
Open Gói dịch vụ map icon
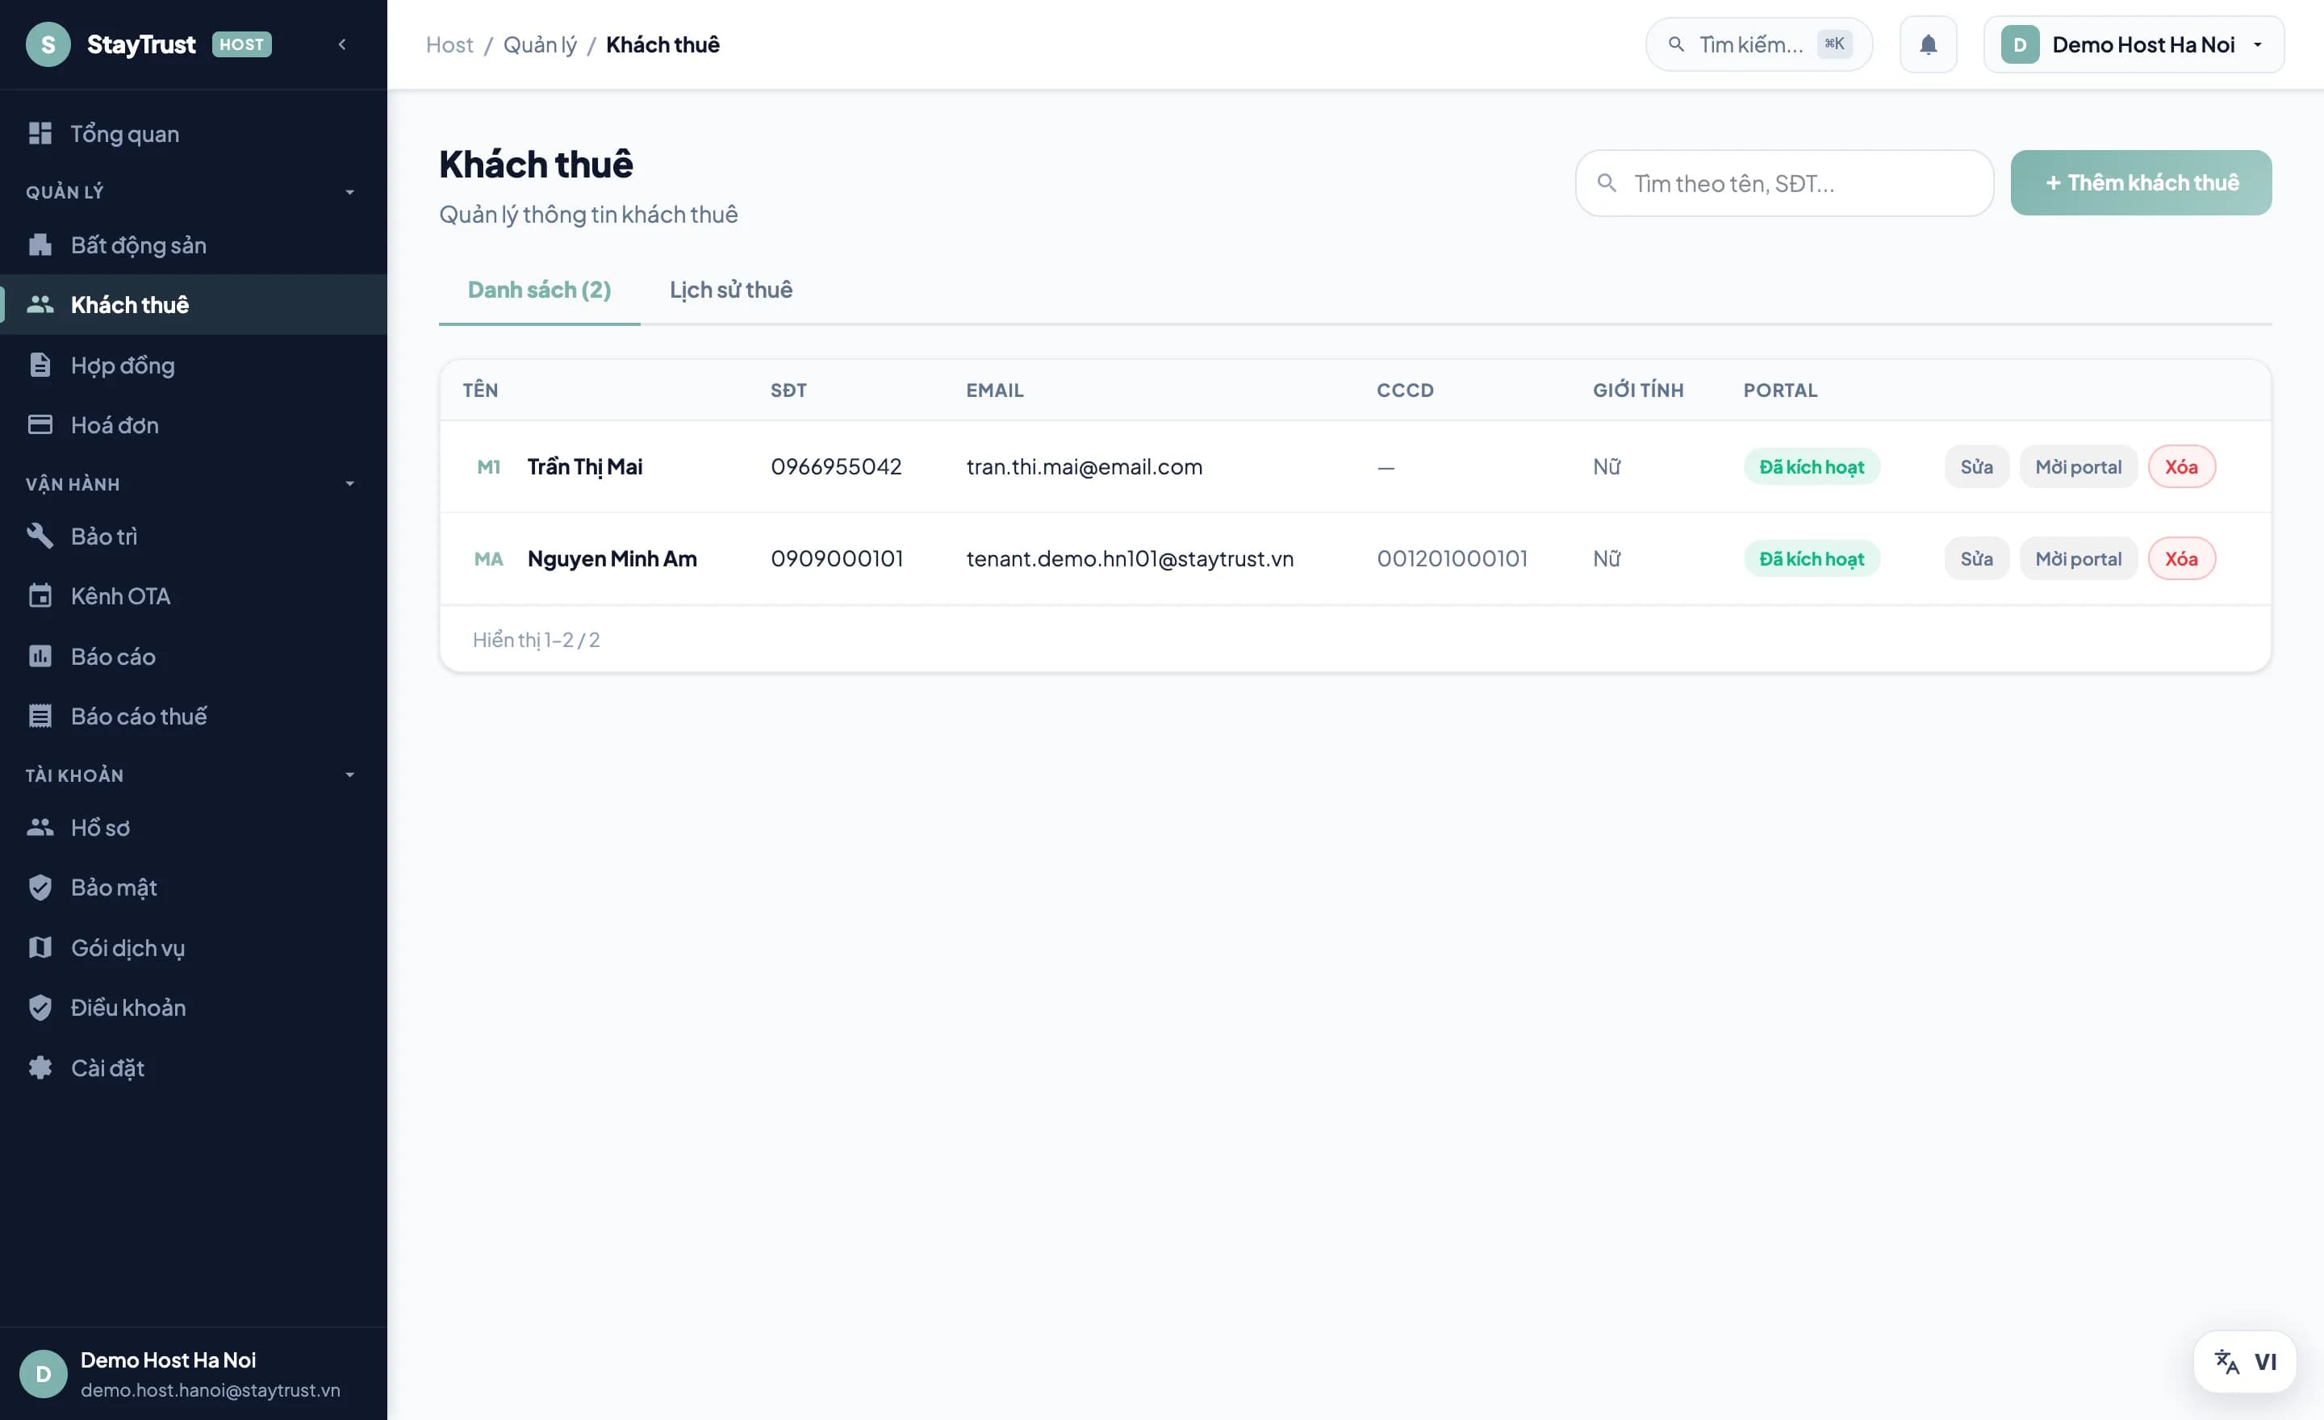click(40, 946)
